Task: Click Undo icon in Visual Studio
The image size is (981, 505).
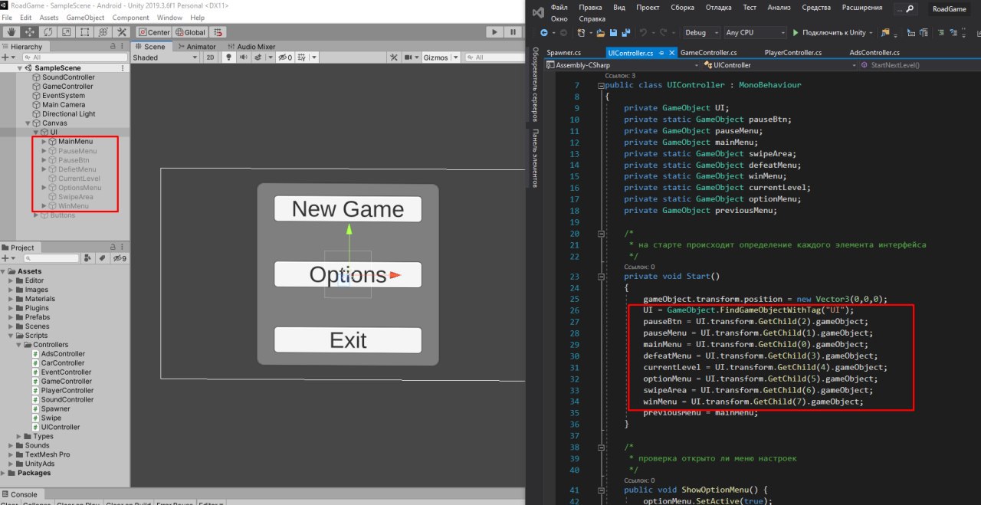Action: 644,33
